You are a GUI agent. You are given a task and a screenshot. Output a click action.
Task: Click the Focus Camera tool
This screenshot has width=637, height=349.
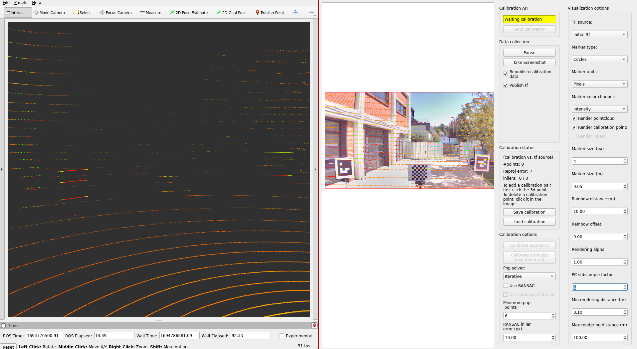tap(115, 12)
